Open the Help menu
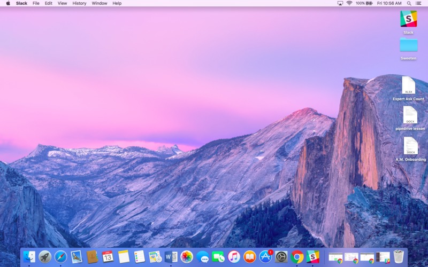 [x=117, y=3]
